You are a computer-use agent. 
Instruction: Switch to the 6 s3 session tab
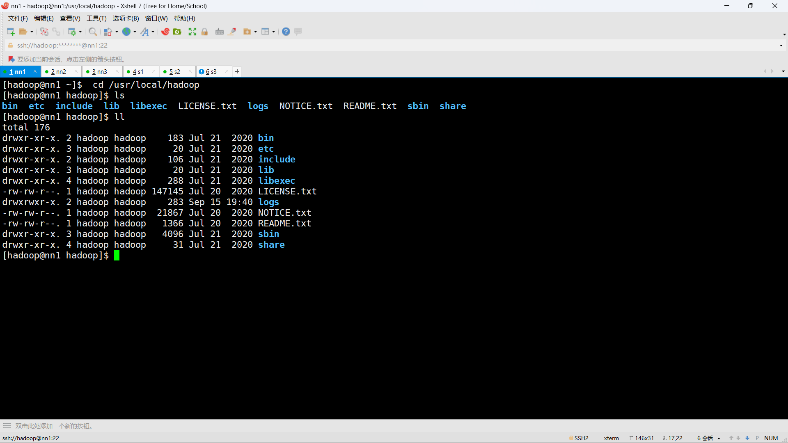211,72
